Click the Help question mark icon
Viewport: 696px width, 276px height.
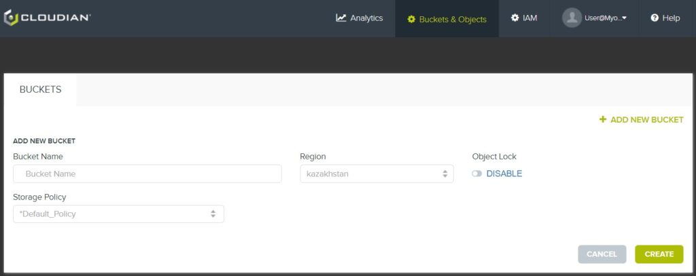point(655,18)
